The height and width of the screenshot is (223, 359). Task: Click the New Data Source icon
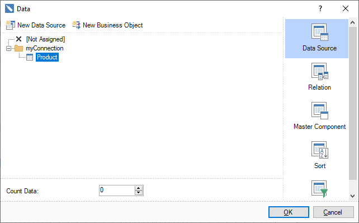coord(10,25)
